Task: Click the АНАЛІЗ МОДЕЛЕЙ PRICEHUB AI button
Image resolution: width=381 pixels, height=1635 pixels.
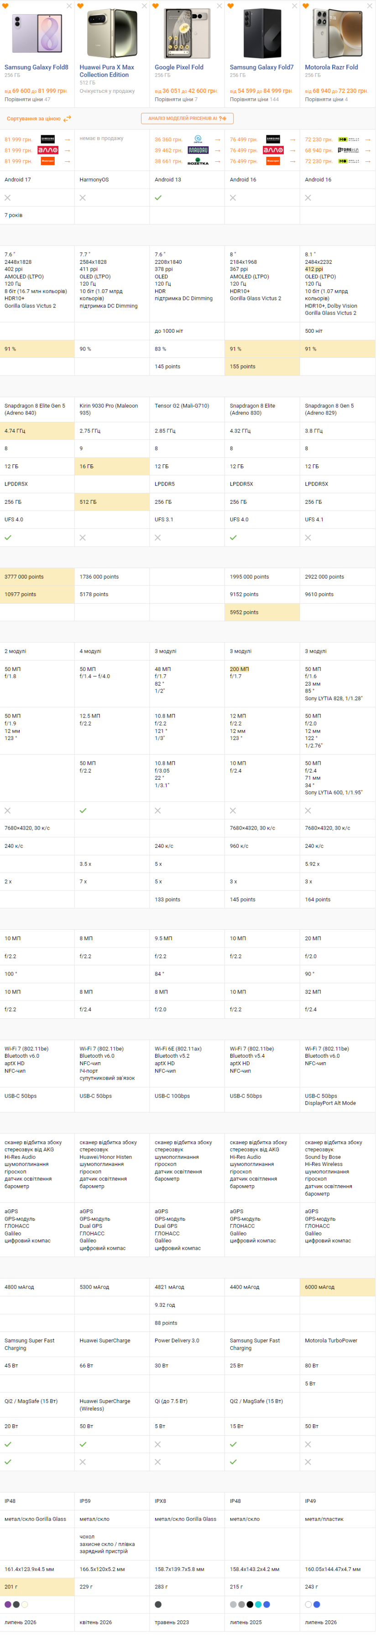Action: (187, 119)
